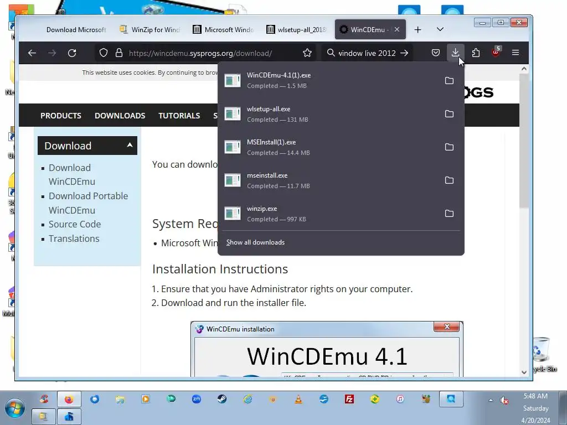Open the PRODUCTS menu

[61, 116]
